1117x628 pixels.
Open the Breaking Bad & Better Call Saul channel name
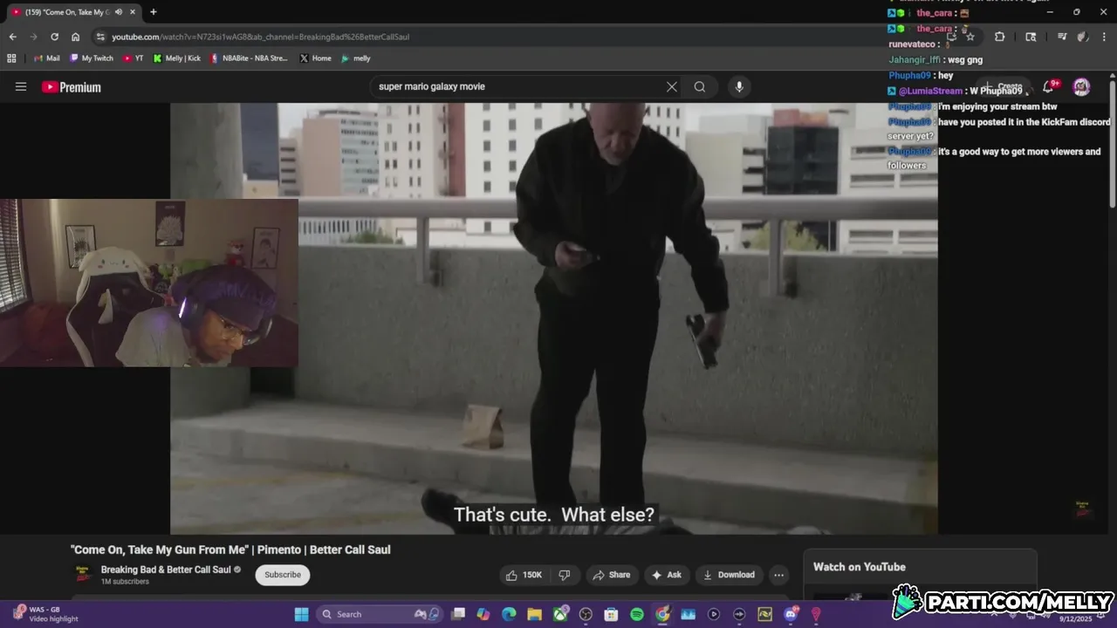click(166, 570)
